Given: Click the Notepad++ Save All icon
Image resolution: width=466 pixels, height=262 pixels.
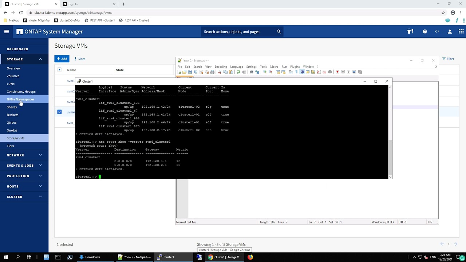Looking at the screenshot, I should pyautogui.click(x=196, y=72).
